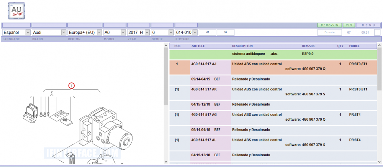The image size is (383, 167).
Task: Click 'software: 4G0 907 379 S' in AL row
Action: click(x=305, y=145)
